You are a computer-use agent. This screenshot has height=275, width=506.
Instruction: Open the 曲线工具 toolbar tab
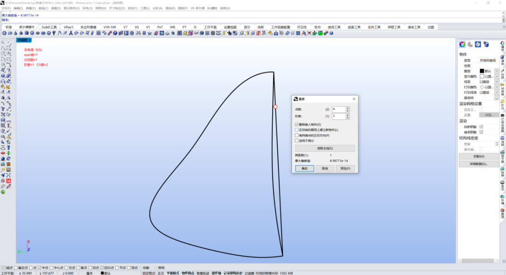tap(334, 27)
